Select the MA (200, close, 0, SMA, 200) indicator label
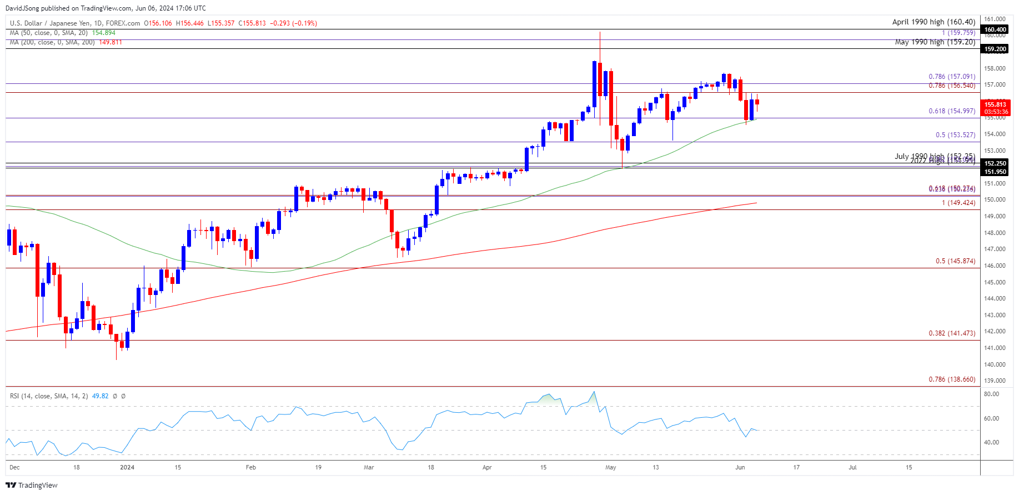This screenshot has width=1019, height=495. (53, 42)
